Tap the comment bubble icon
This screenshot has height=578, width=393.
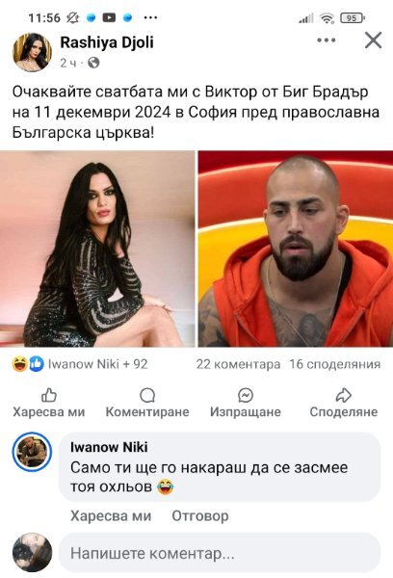point(147,396)
